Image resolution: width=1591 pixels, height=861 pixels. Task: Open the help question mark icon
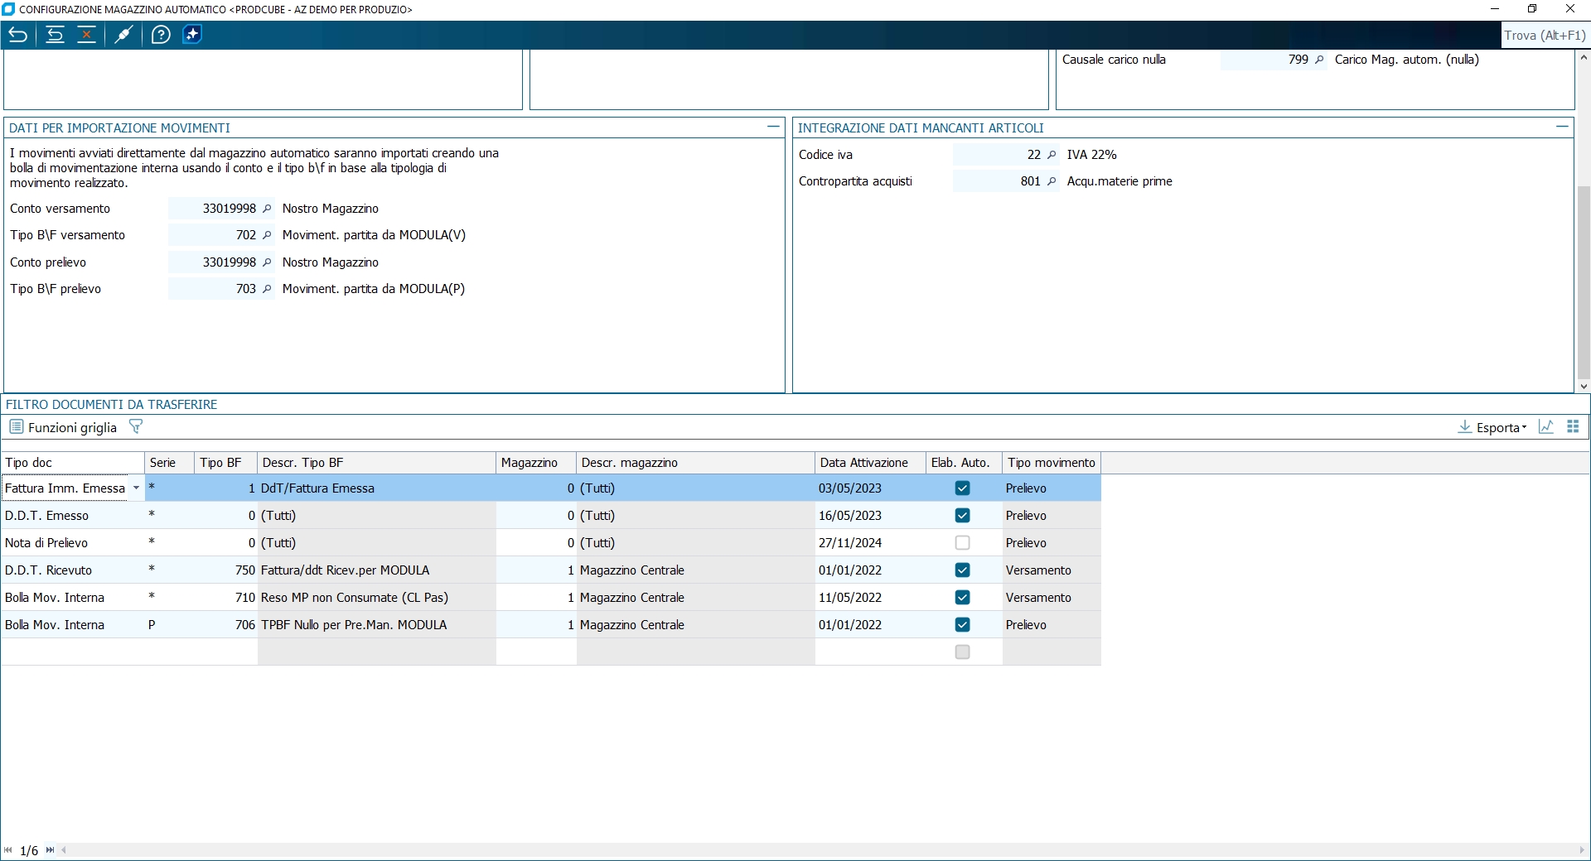point(161,35)
